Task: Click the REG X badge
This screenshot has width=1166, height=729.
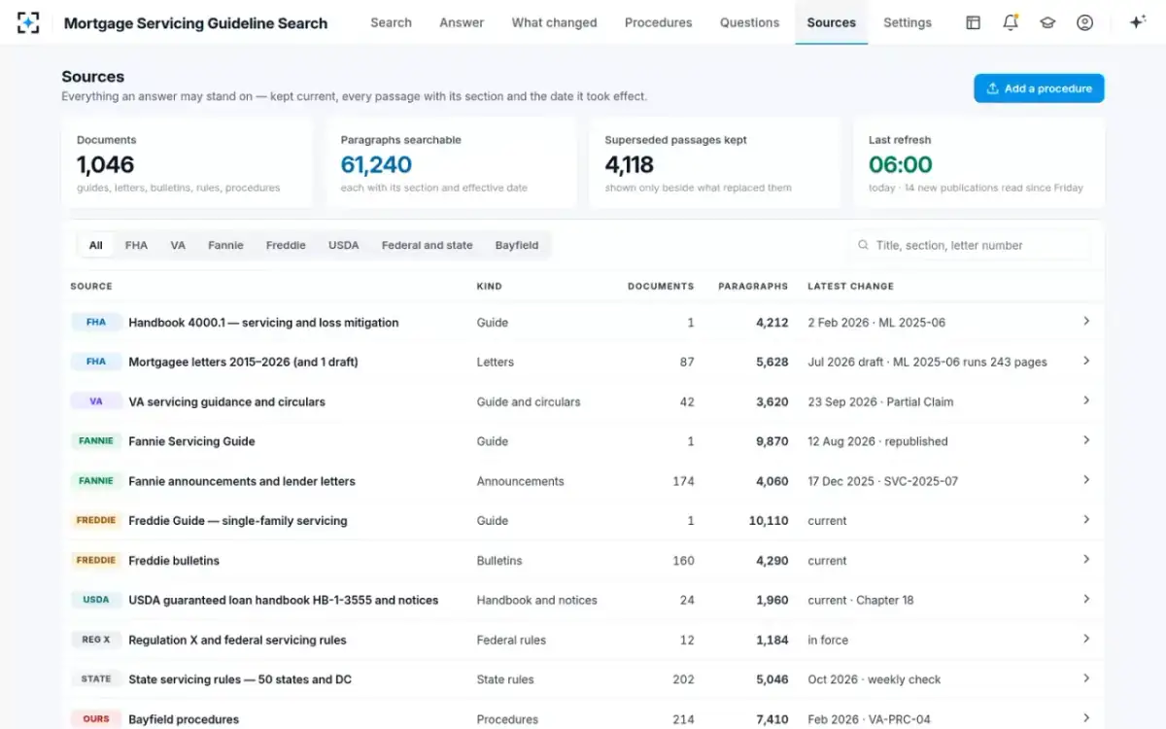Action: pyautogui.click(x=96, y=640)
